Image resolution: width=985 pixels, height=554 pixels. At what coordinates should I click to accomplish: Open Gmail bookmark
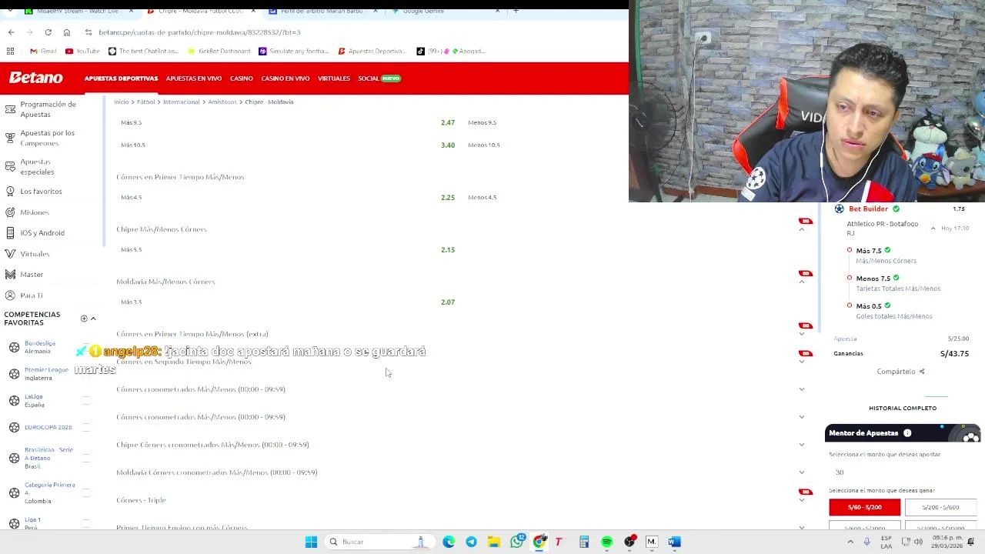coord(43,51)
